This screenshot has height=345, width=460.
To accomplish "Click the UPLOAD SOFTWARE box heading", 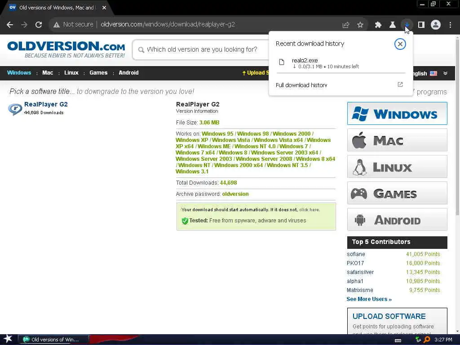I will pos(389,316).
